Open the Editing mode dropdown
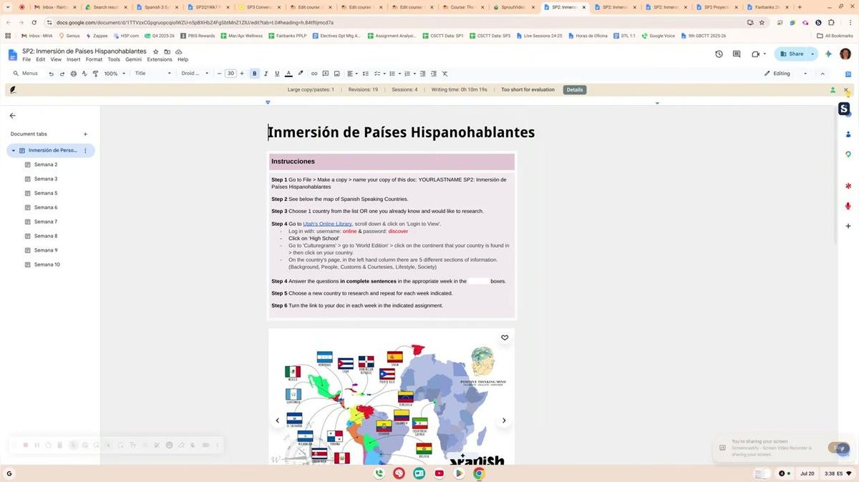Screen dimensions: 859x482 [785, 74]
